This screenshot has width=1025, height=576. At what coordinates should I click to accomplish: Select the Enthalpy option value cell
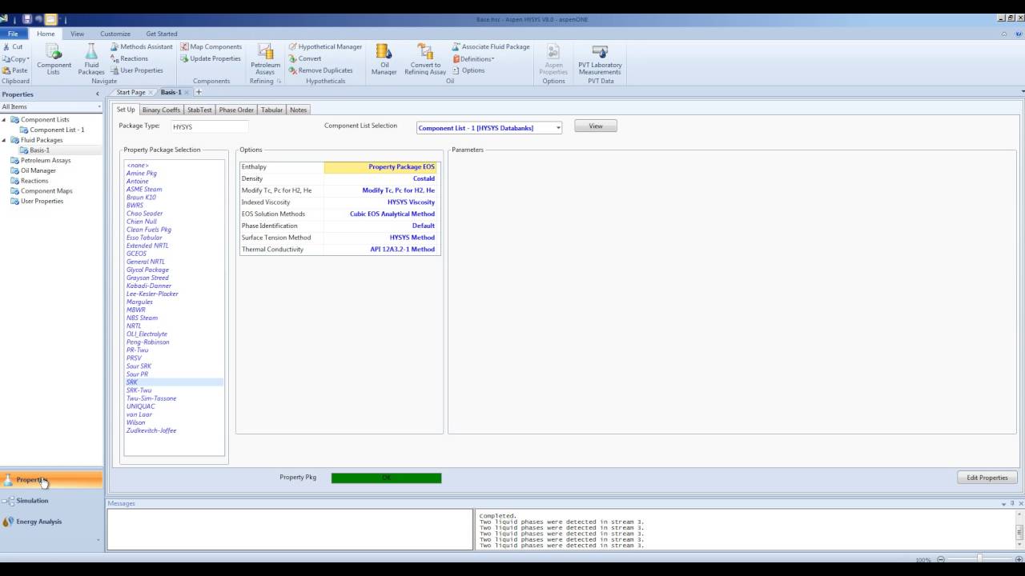pos(381,167)
